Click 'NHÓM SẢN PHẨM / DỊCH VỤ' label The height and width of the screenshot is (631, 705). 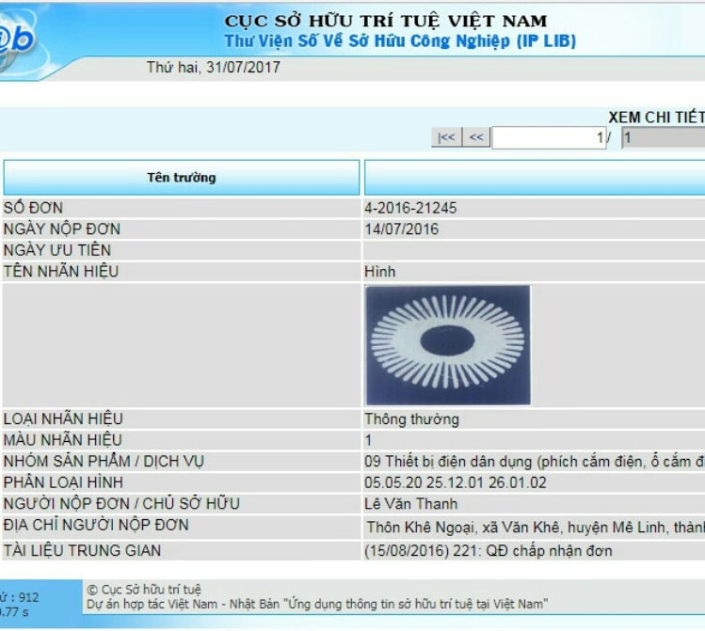coord(104,461)
